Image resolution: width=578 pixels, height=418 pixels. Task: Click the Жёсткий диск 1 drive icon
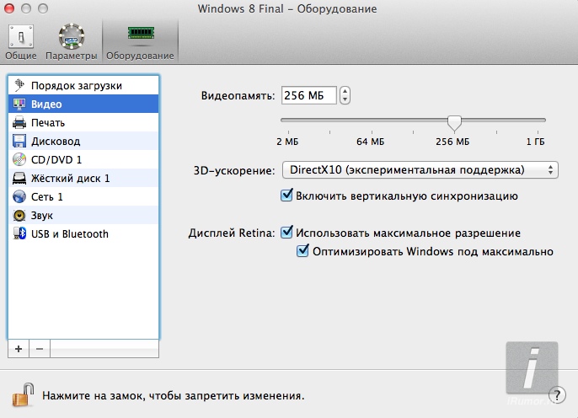pos(19,179)
